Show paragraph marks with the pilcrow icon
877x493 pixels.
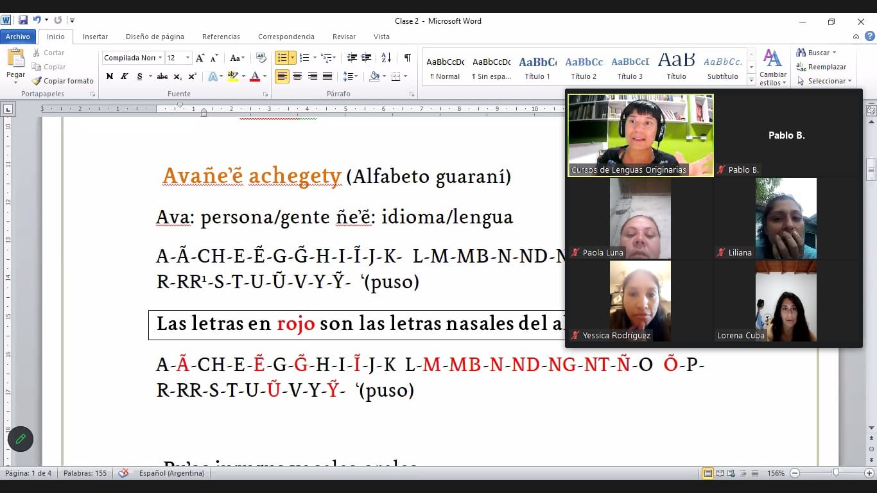(x=407, y=58)
